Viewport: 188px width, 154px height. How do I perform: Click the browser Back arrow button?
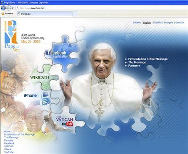(x=3, y=8)
